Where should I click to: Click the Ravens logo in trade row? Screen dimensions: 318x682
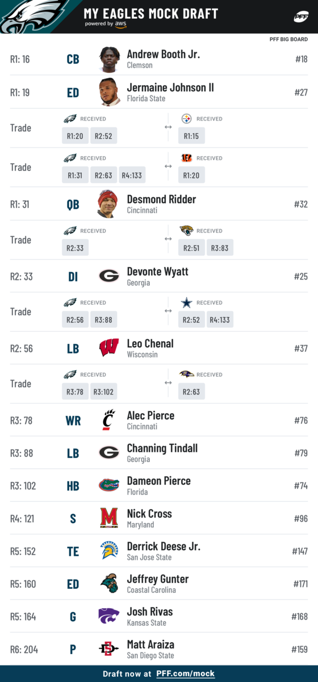[x=186, y=375]
